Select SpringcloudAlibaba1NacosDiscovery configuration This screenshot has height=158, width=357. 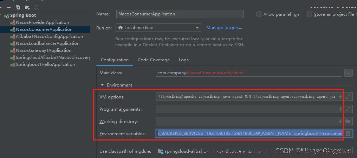click(x=53, y=57)
